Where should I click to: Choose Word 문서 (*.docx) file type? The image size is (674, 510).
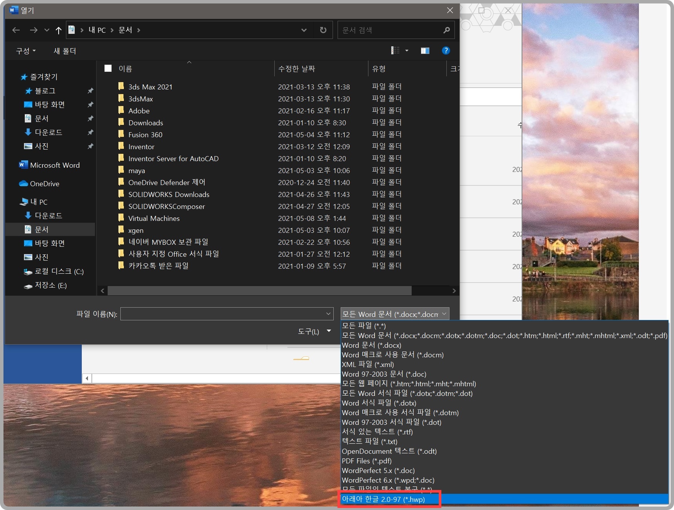coord(372,345)
